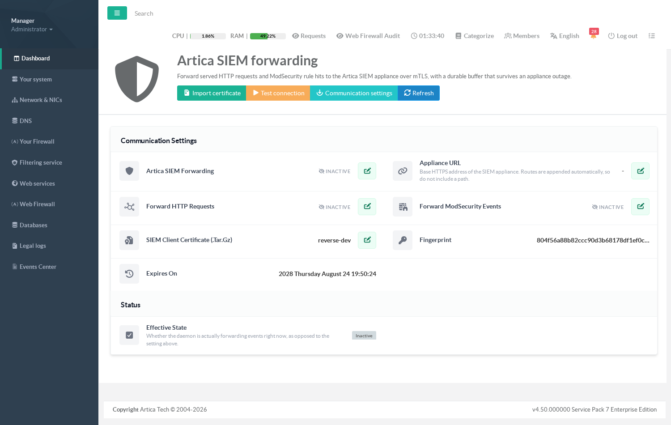
Task: Open the Dashboard sidebar item
Action: tap(49, 59)
